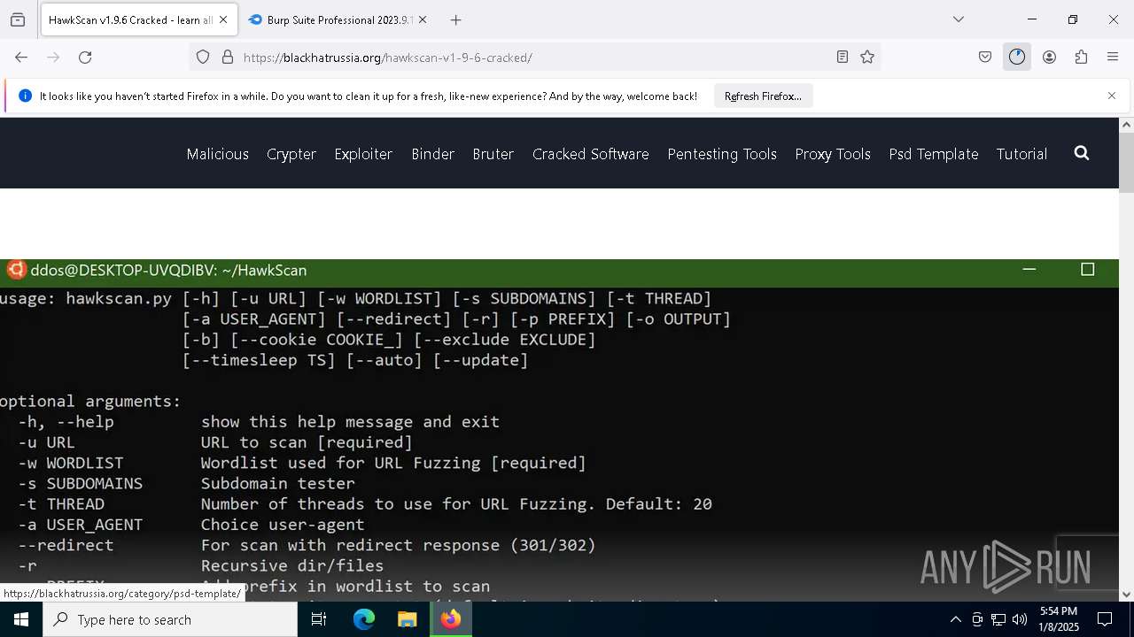This screenshot has height=637, width=1134.
Task: Dismiss the Firefox refresh notification bar
Action: pos(1112,96)
